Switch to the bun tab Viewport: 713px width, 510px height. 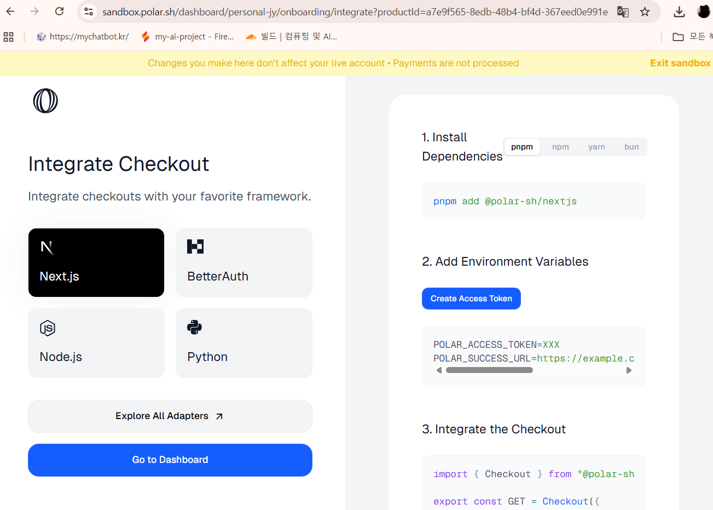(x=631, y=147)
